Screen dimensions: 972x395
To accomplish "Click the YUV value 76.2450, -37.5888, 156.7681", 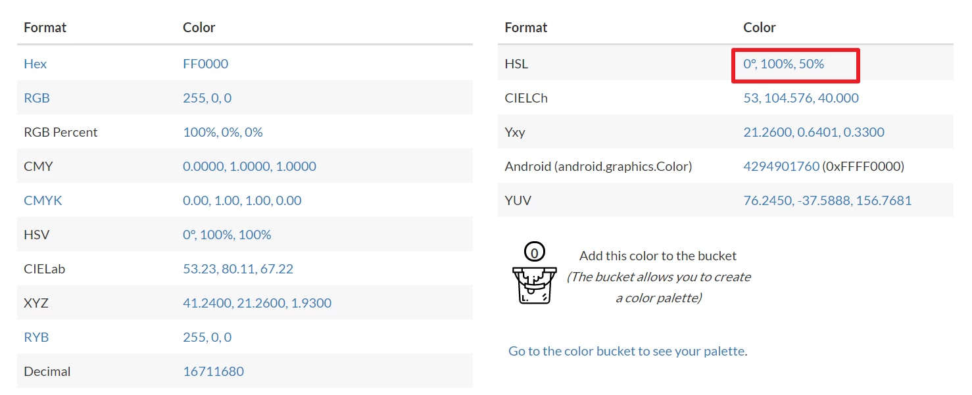I will [827, 200].
